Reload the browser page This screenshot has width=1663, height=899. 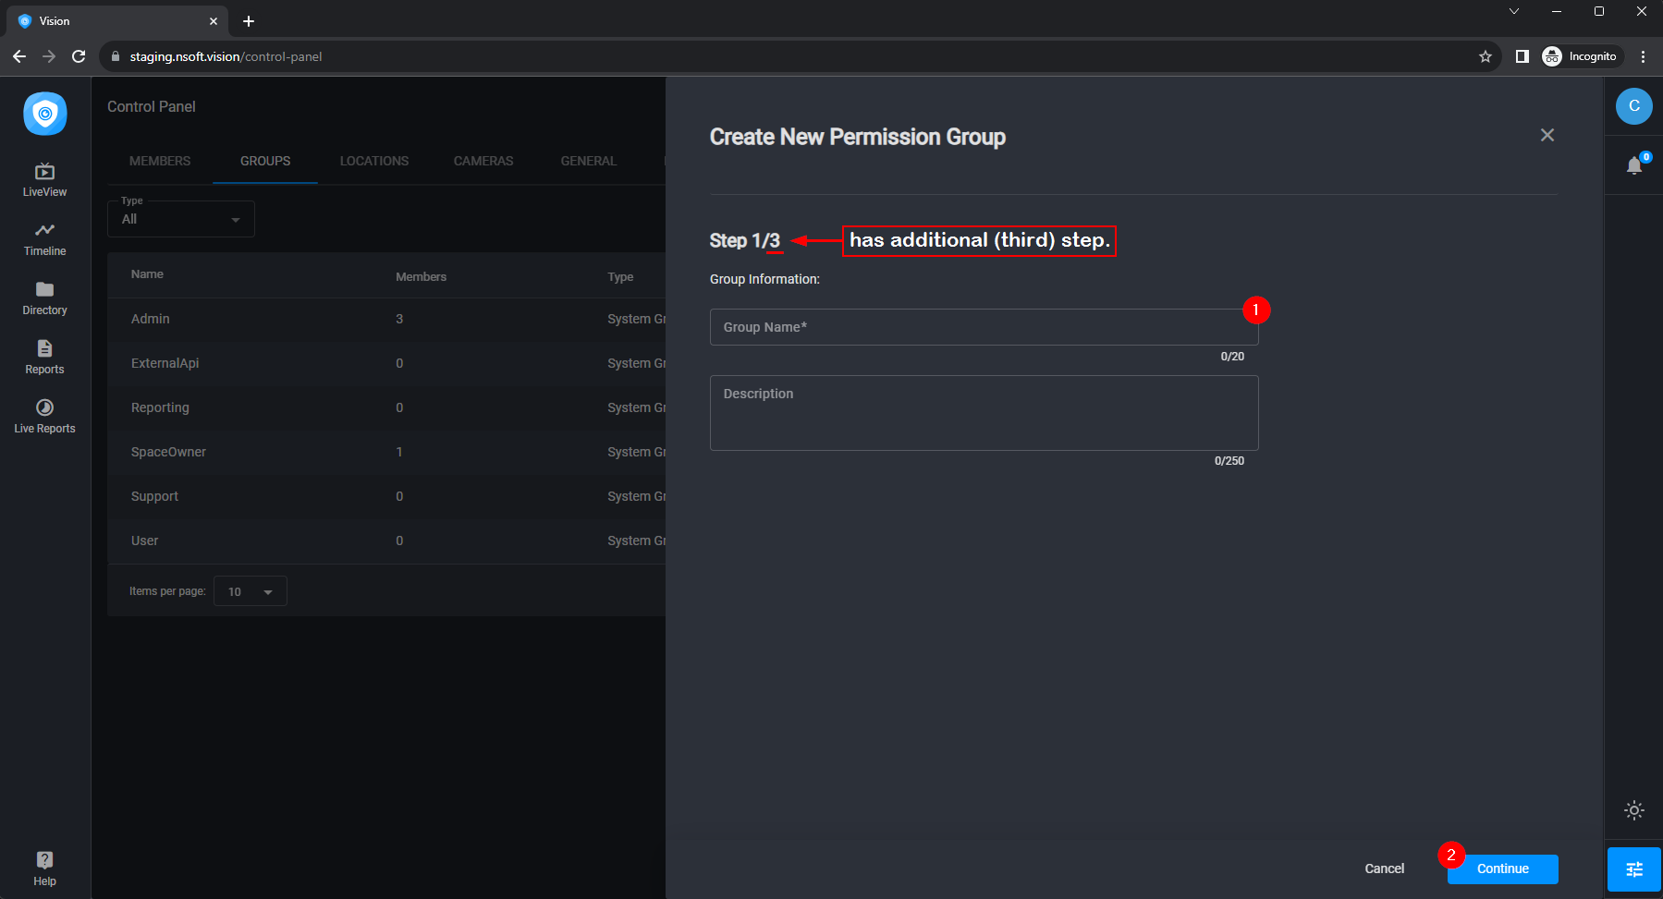(x=79, y=56)
